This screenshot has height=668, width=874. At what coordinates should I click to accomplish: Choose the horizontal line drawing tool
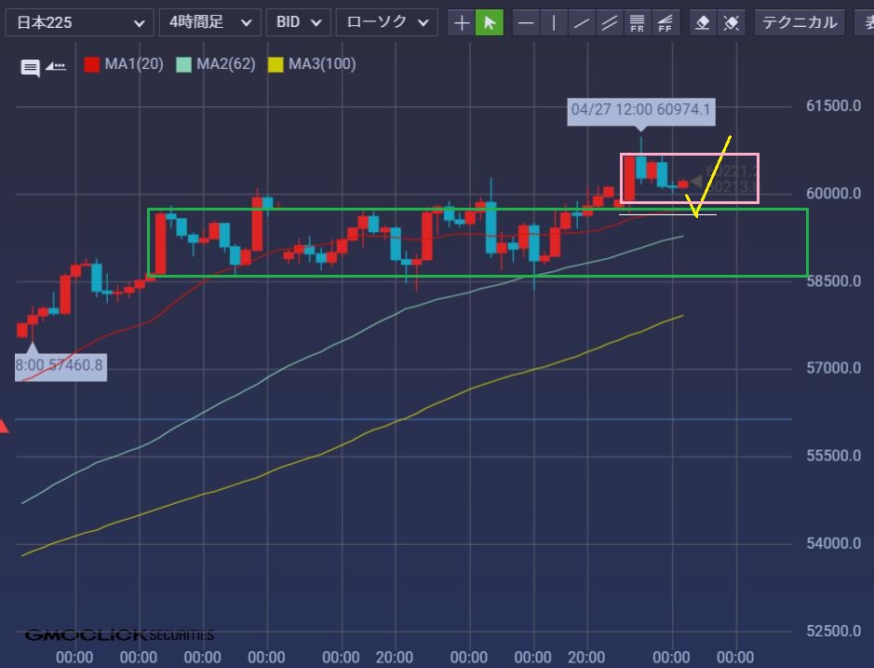pyautogui.click(x=526, y=22)
